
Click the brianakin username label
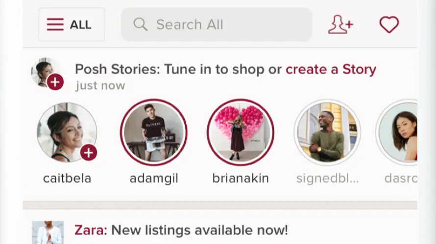pyautogui.click(x=241, y=179)
